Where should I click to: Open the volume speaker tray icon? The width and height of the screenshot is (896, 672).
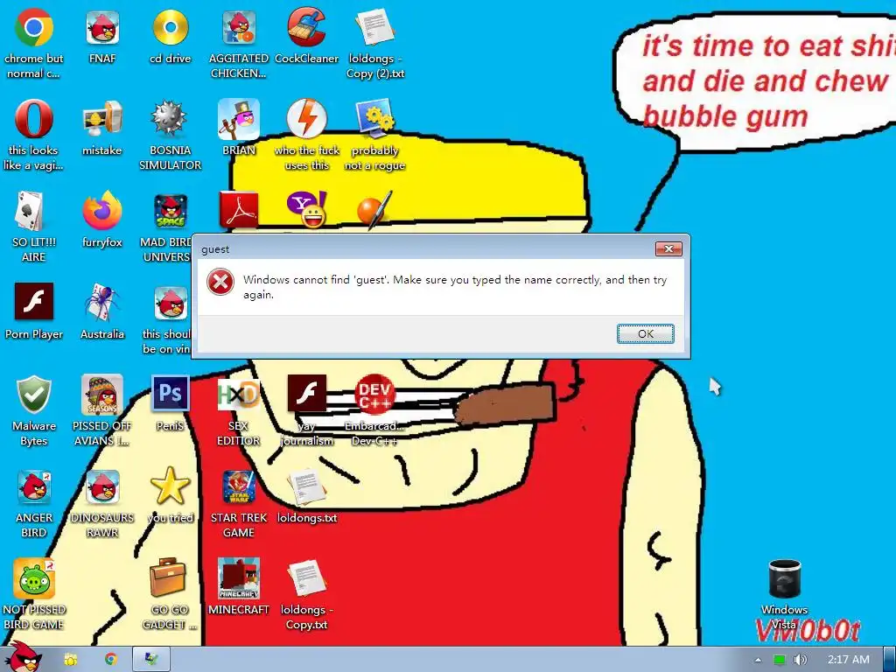(800, 660)
